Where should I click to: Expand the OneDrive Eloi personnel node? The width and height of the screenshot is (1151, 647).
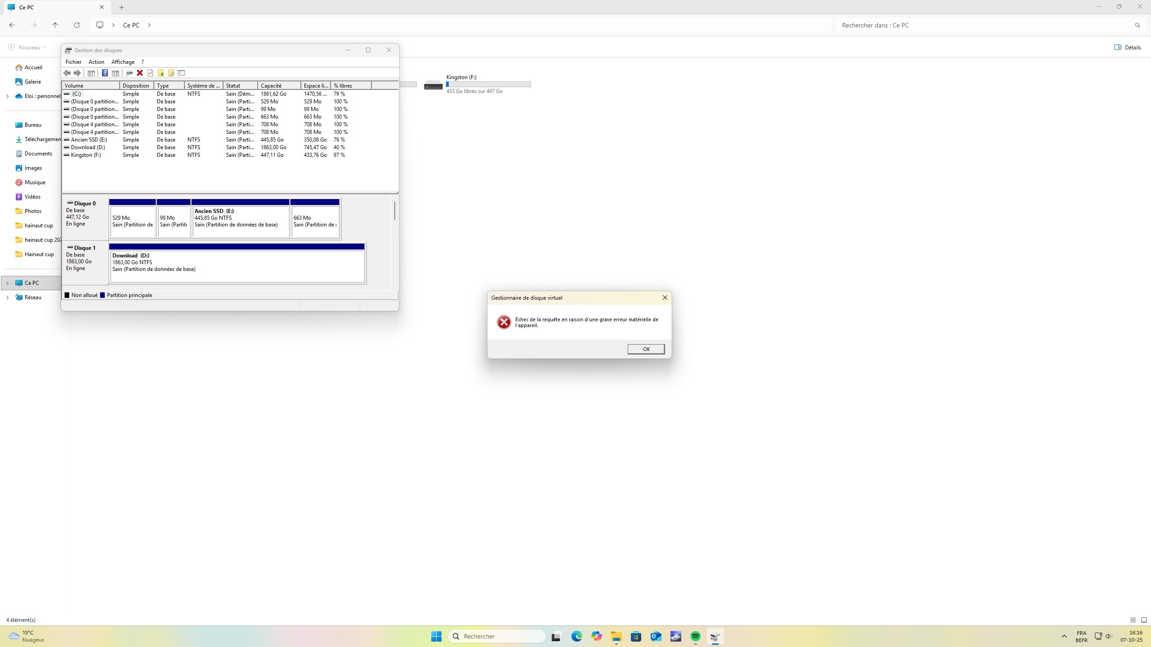pos(7,96)
